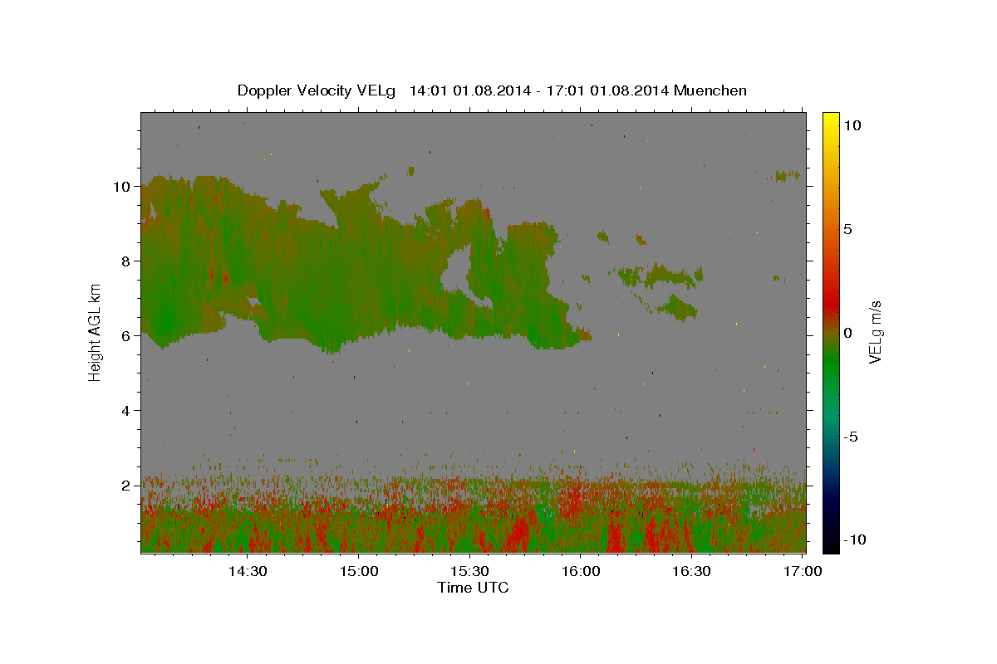Viewport: 997px width, 664px height.
Task: Click the colorbar tick label 0
Action: coord(847,333)
